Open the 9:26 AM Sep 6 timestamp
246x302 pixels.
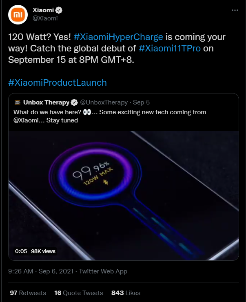41,271
